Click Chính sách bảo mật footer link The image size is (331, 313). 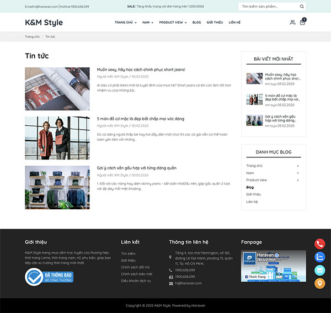pos(137,274)
